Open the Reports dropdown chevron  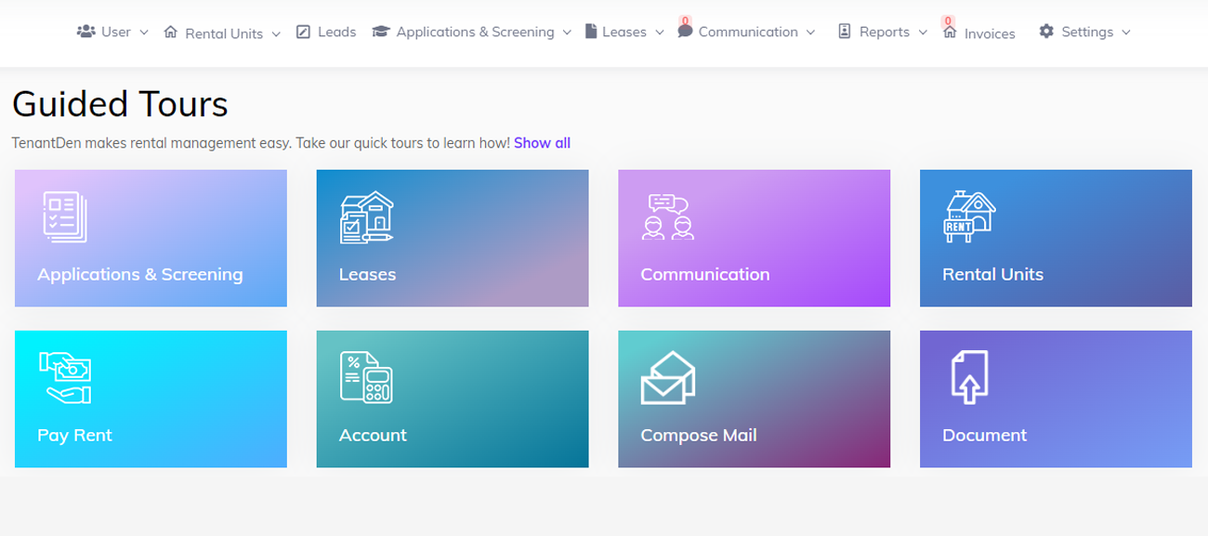click(x=923, y=33)
